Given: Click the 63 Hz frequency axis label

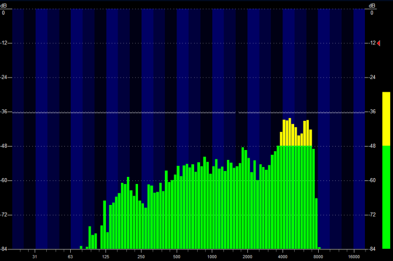Looking at the screenshot, I should point(70,257).
